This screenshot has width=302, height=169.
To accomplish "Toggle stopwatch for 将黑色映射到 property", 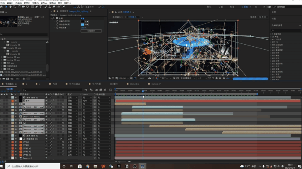I will [57, 21].
